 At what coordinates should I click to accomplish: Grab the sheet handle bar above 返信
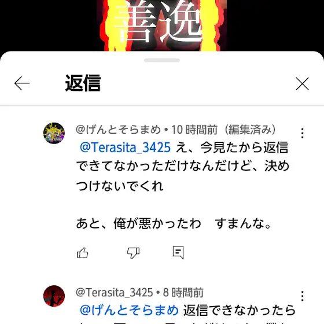pos(162,60)
